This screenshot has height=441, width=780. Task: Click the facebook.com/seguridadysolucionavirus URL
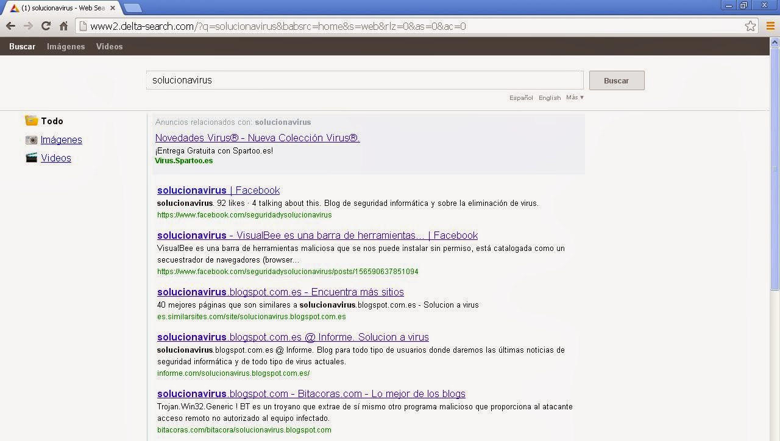[244, 214]
